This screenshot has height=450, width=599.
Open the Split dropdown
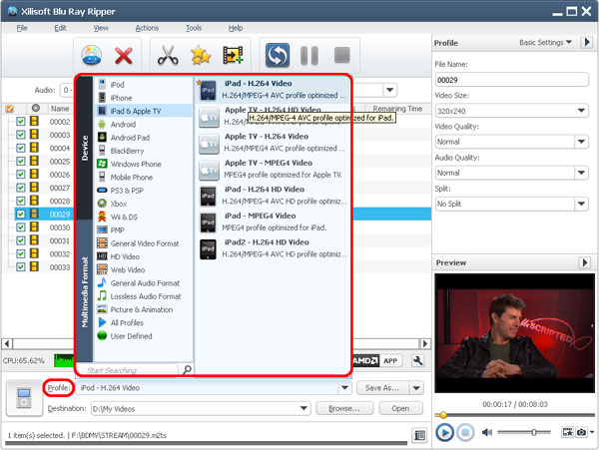[x=581, y=204]
